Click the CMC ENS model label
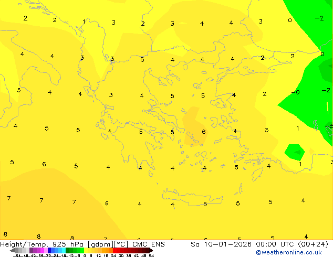 tap(149, 244)
